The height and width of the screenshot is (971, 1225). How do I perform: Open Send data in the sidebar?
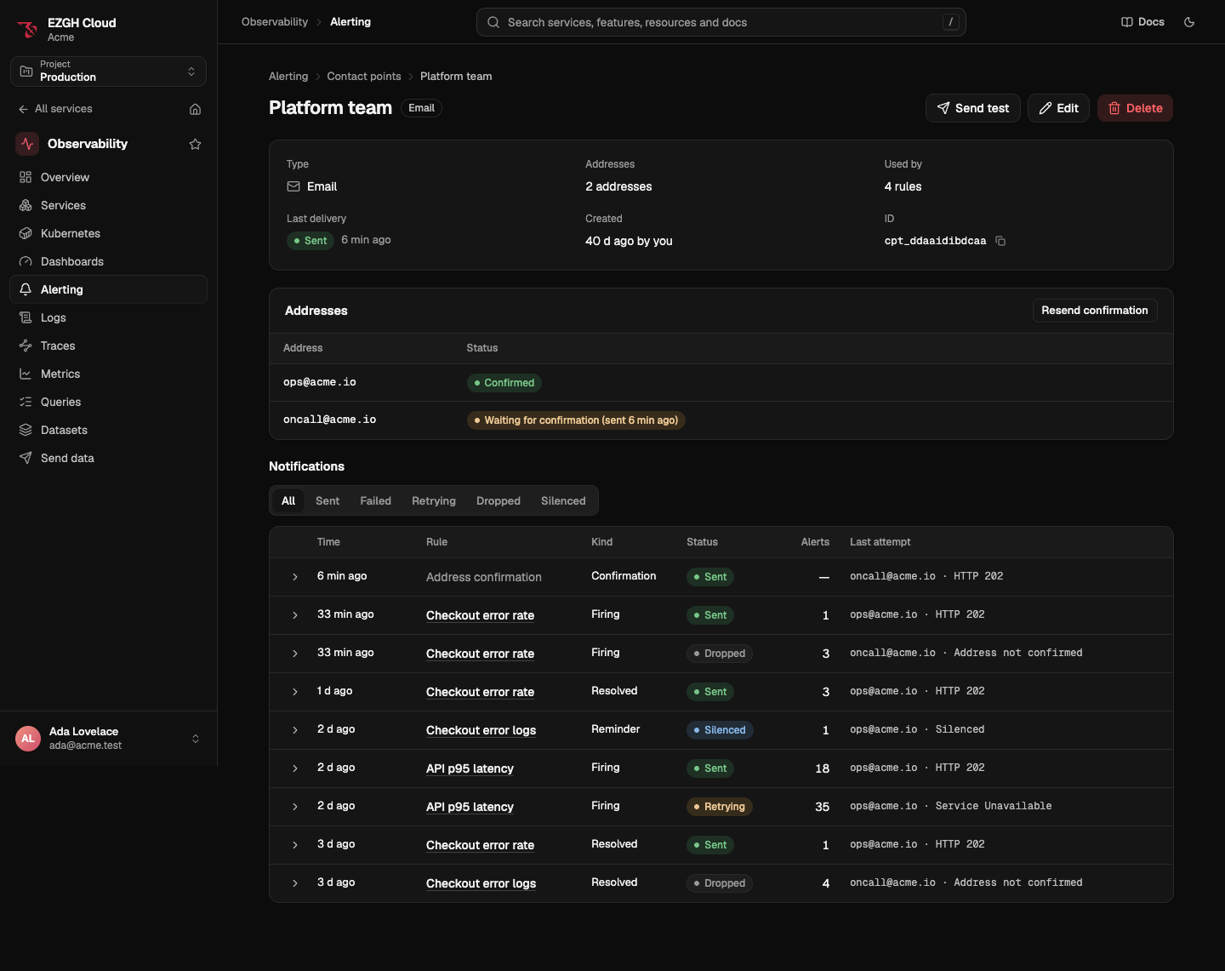pyautogui.click(x=108, y=458)
